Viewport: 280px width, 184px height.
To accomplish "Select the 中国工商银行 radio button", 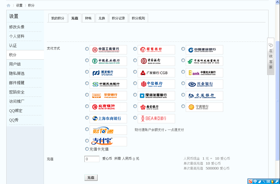I will [87, 49].
